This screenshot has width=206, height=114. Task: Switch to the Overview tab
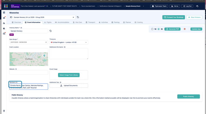pyautogui.click(x=16, y=22)
